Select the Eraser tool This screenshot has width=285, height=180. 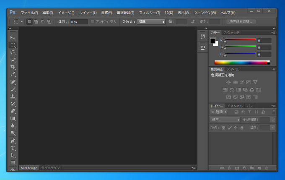click(x=13, y=111)
